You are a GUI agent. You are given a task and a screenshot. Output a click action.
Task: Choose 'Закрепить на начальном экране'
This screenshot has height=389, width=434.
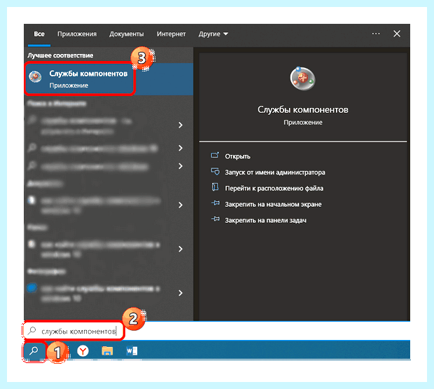pos(273,205)
